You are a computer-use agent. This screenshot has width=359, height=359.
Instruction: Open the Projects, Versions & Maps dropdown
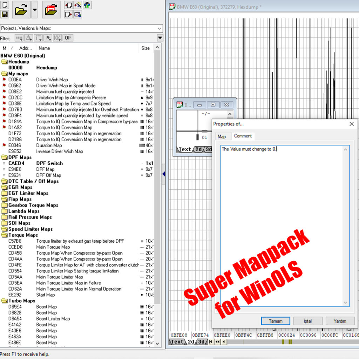point(160,28)
